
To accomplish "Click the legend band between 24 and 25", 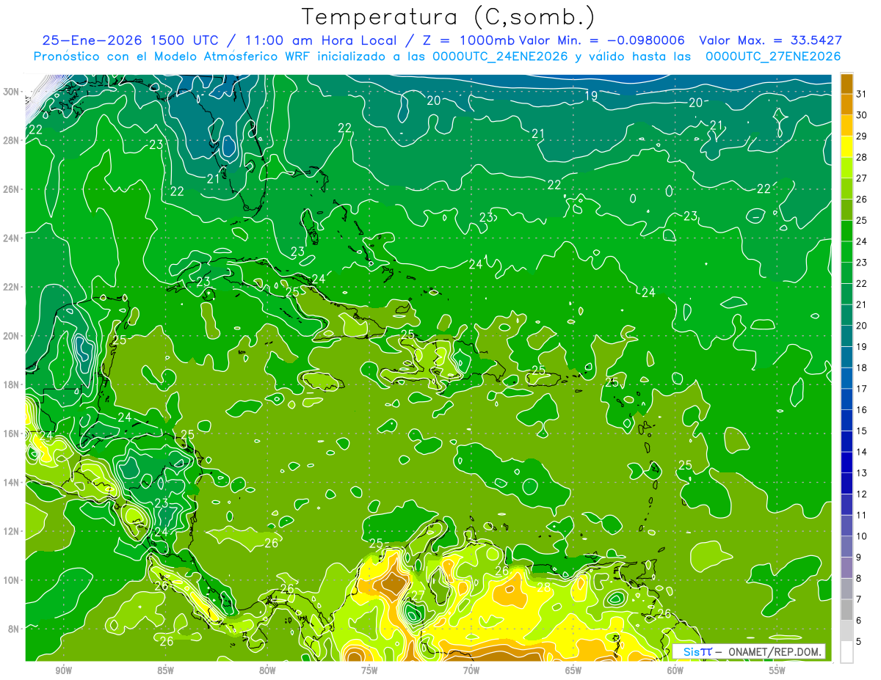I will tap(846, 230).
